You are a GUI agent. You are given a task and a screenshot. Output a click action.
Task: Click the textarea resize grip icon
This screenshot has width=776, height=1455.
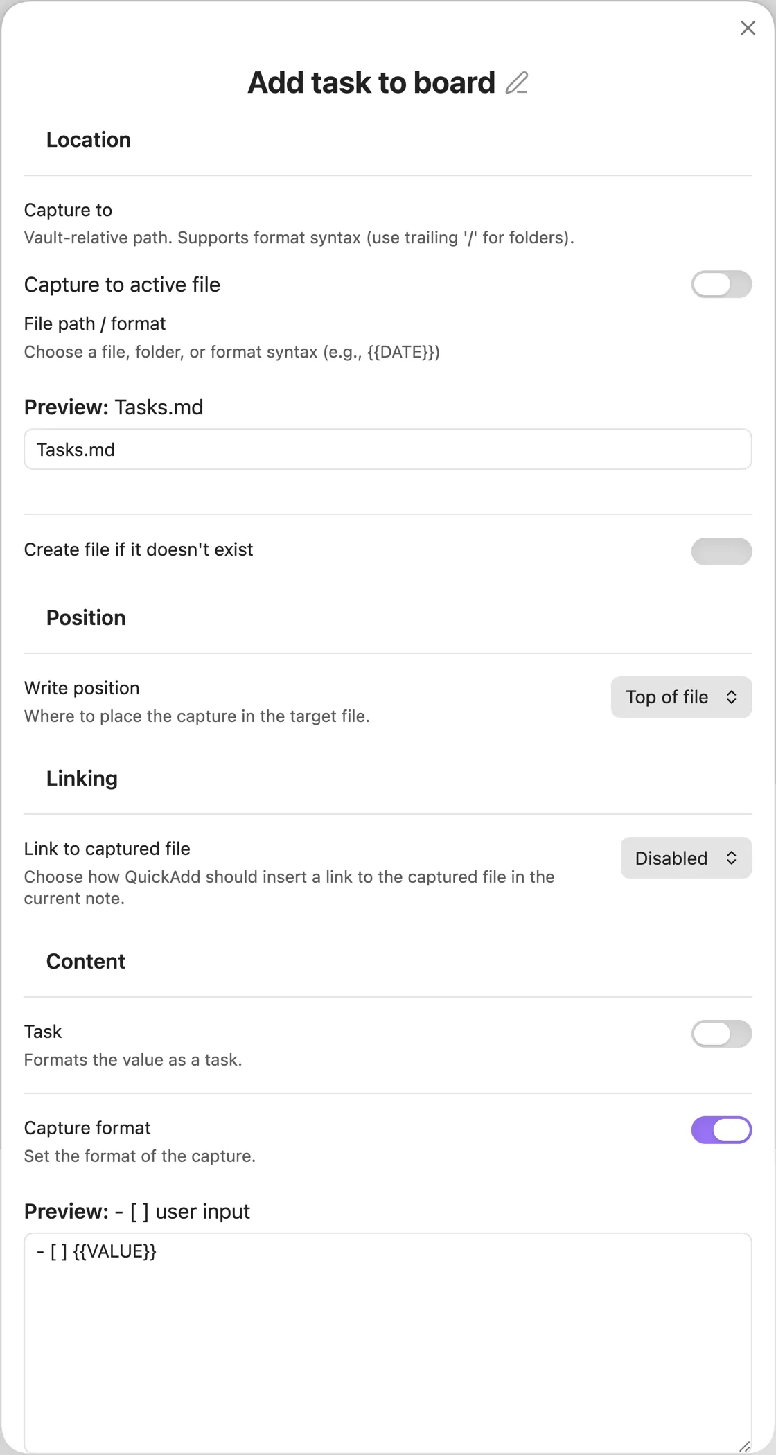coord(744,1446)
